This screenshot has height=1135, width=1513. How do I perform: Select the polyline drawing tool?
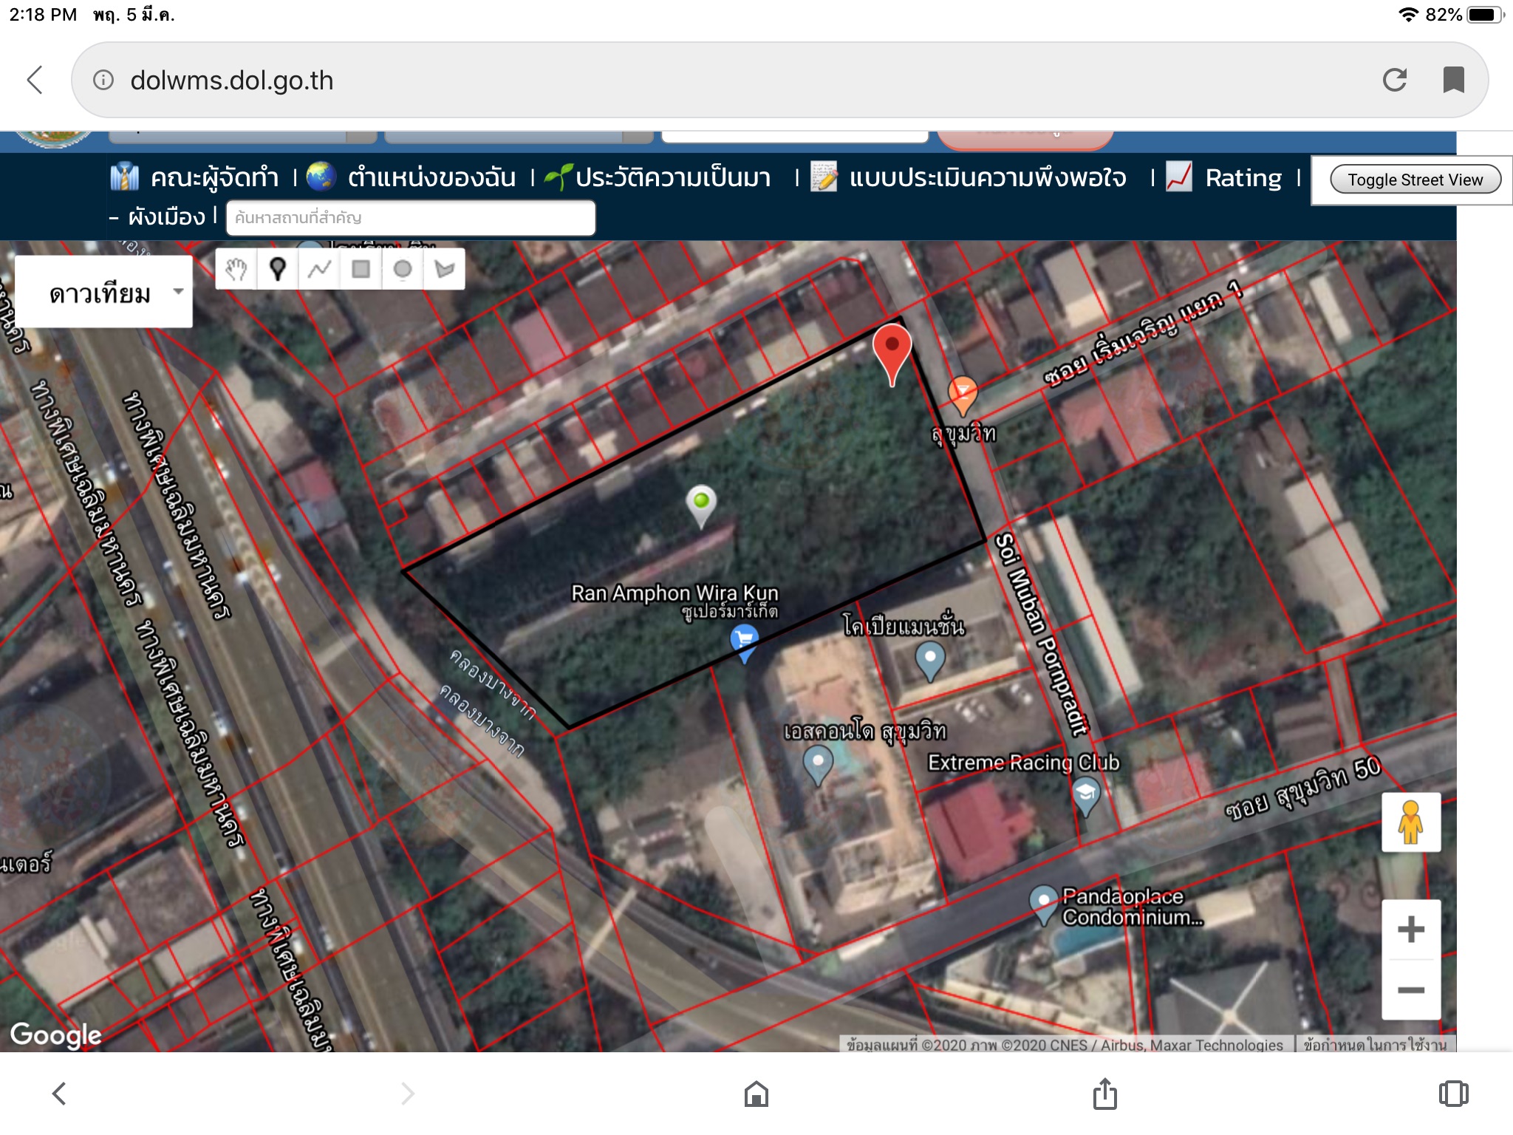pos(319,270)
